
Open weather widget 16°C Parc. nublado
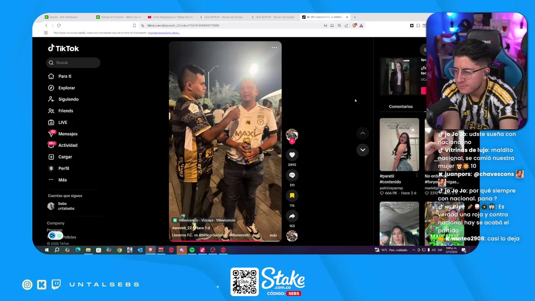(x=391, y=250)
